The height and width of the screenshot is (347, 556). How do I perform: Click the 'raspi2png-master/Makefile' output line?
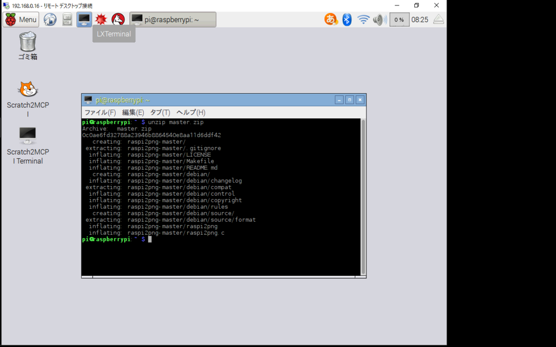170,161
